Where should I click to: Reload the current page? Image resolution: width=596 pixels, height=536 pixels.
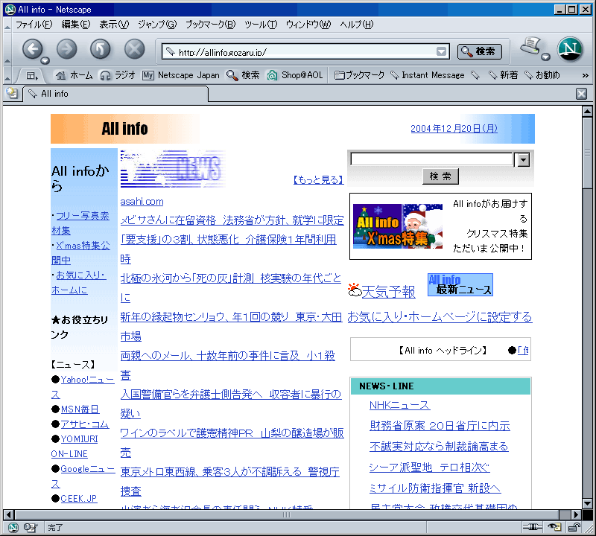tap(101, 49)
